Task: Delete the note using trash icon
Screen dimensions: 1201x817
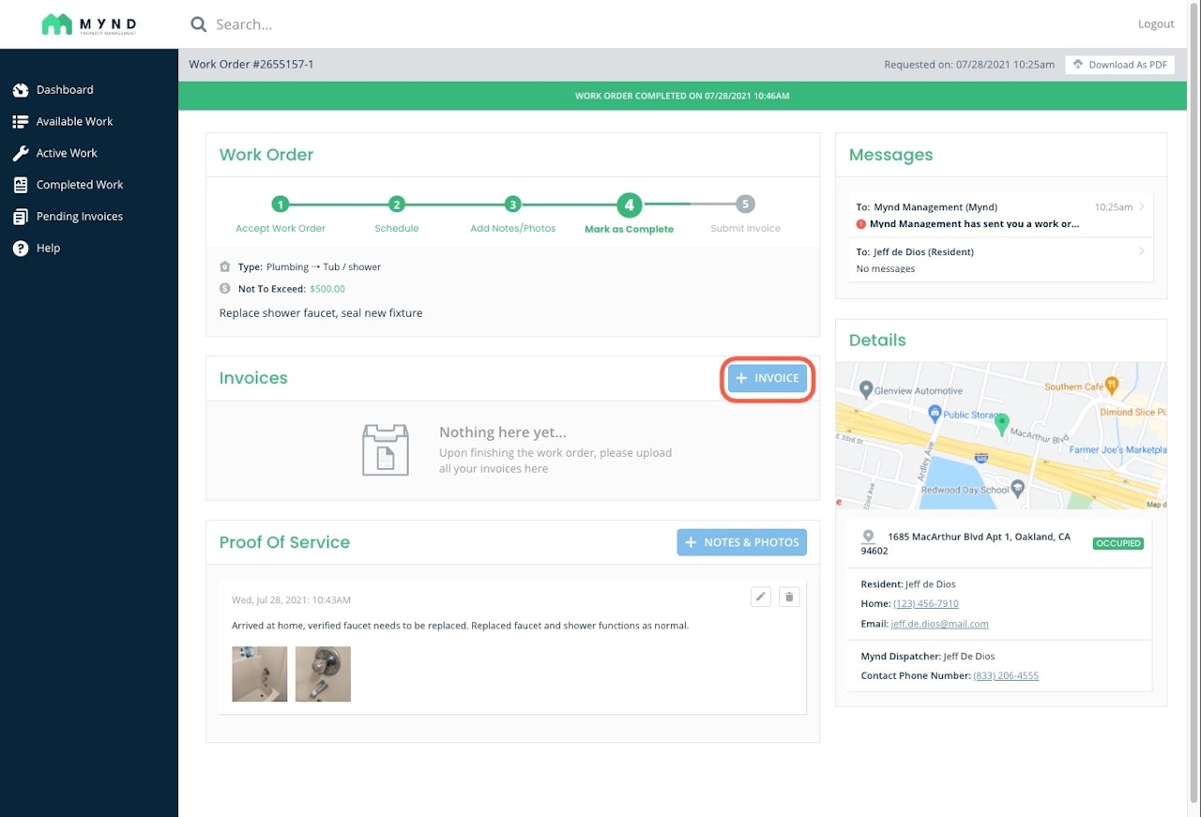Action: coord(789,597)
